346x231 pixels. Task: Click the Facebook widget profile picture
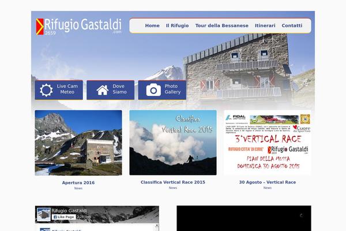(x=44, y=214)
